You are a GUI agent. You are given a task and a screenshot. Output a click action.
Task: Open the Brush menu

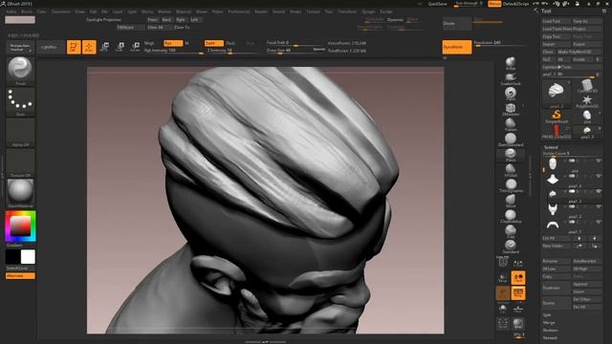pyautogui.click(x=27, y=11)
